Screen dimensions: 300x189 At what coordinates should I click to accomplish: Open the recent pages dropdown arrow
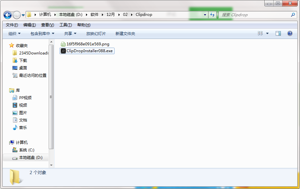point(23,15)
